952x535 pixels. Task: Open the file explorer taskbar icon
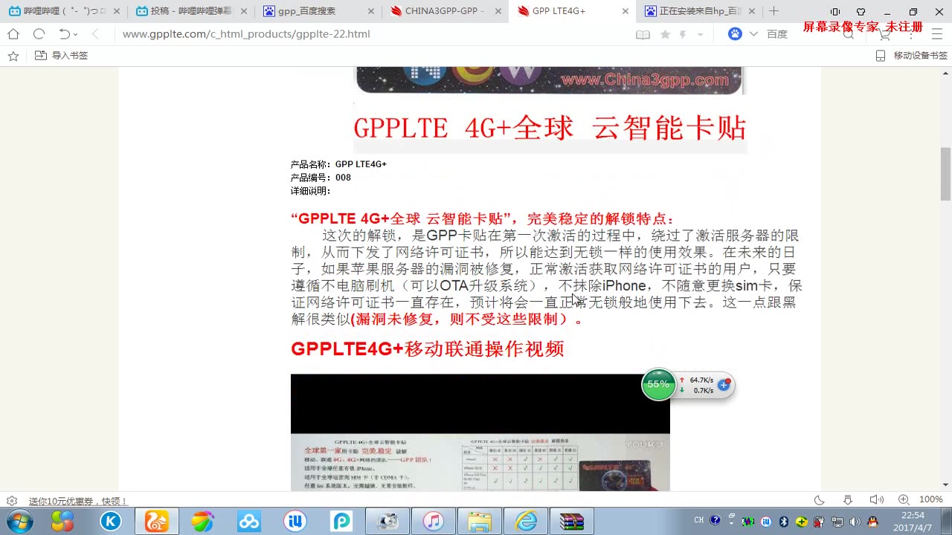480,522
